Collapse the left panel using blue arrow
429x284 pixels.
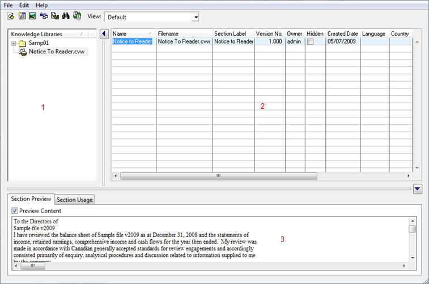coord(104,34)
